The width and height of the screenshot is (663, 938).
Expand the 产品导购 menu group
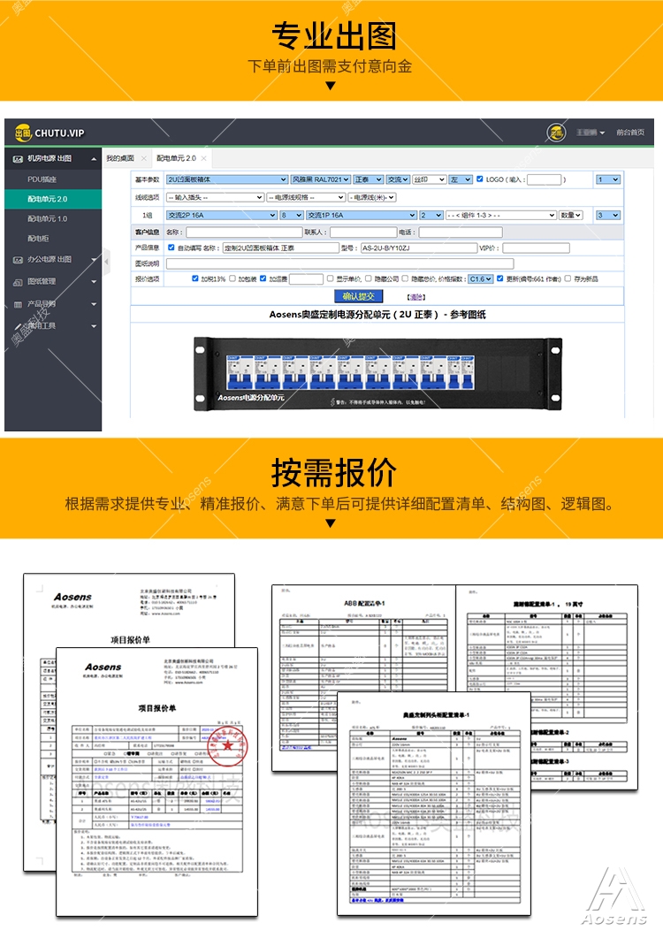94,304
